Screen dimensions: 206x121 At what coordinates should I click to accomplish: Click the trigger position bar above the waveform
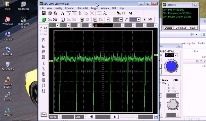(x=103, y=25)
